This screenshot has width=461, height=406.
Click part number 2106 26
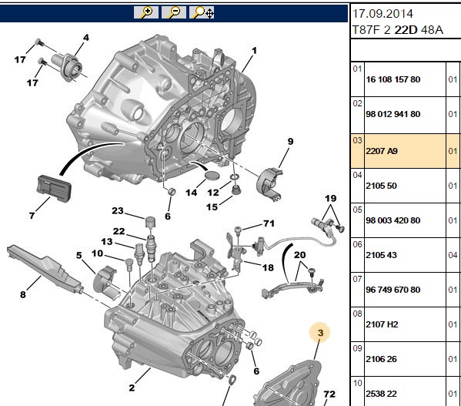381,359
